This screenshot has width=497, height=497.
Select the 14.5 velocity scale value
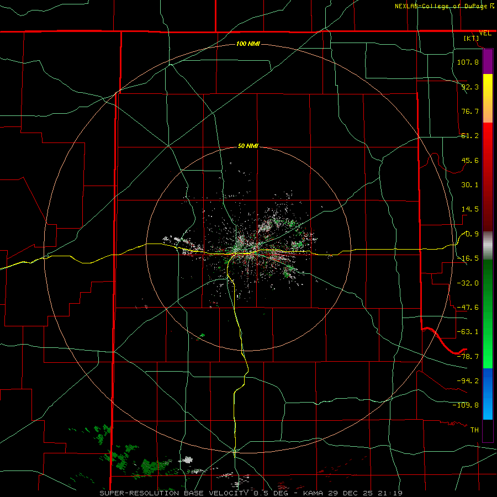click(470, 209)
